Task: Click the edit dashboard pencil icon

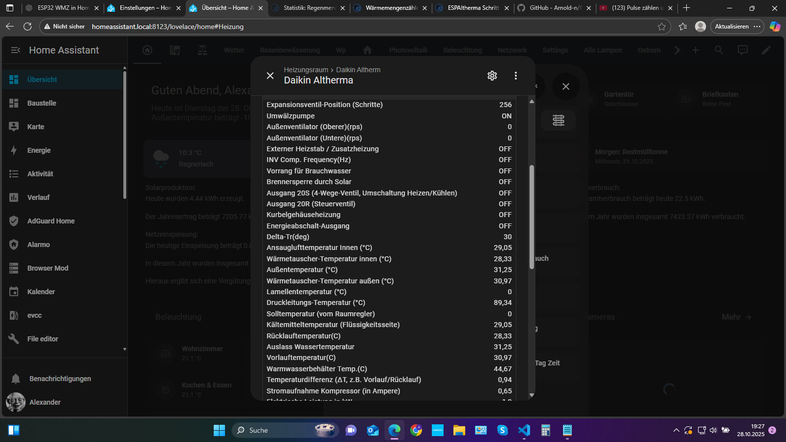Action: tap(766, 50)
